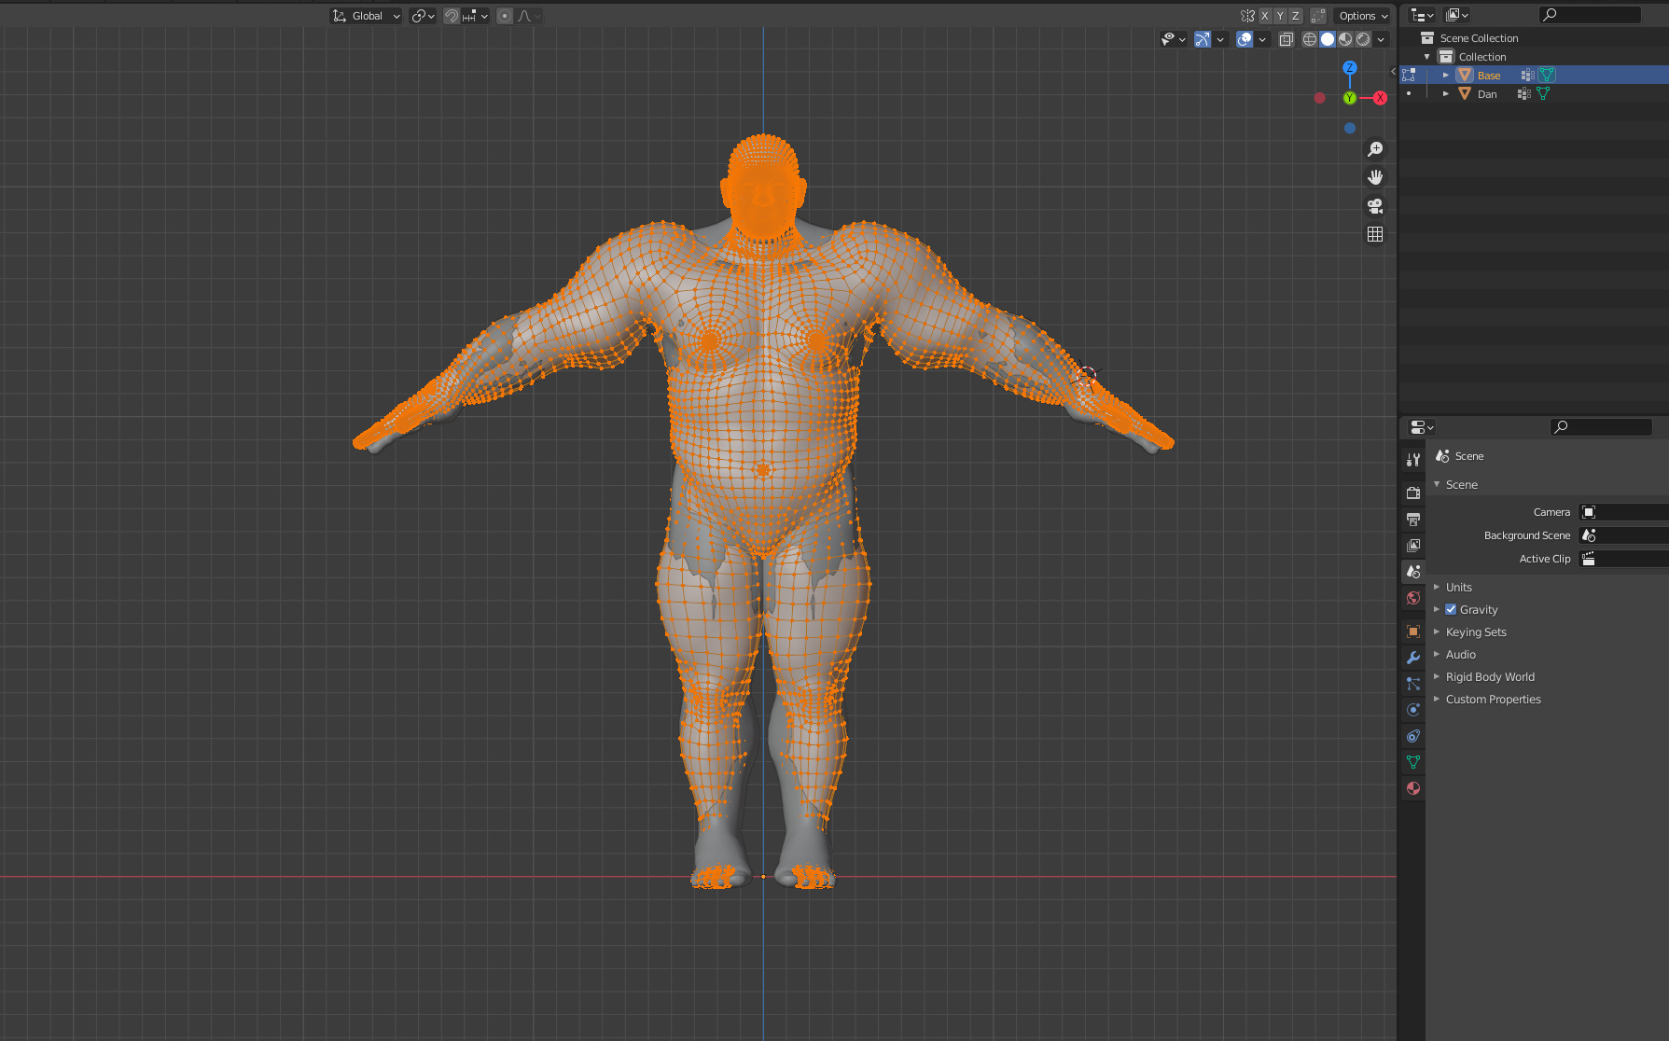Screen dimensions: 1669x1041
Task: Switch to material preview shading
Action: point(1345,39)
